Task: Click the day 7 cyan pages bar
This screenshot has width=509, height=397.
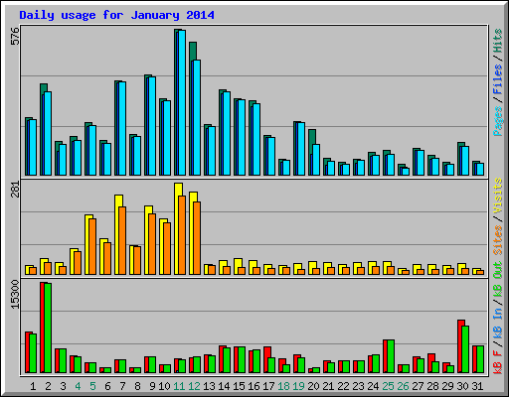Action: (122, 129)
